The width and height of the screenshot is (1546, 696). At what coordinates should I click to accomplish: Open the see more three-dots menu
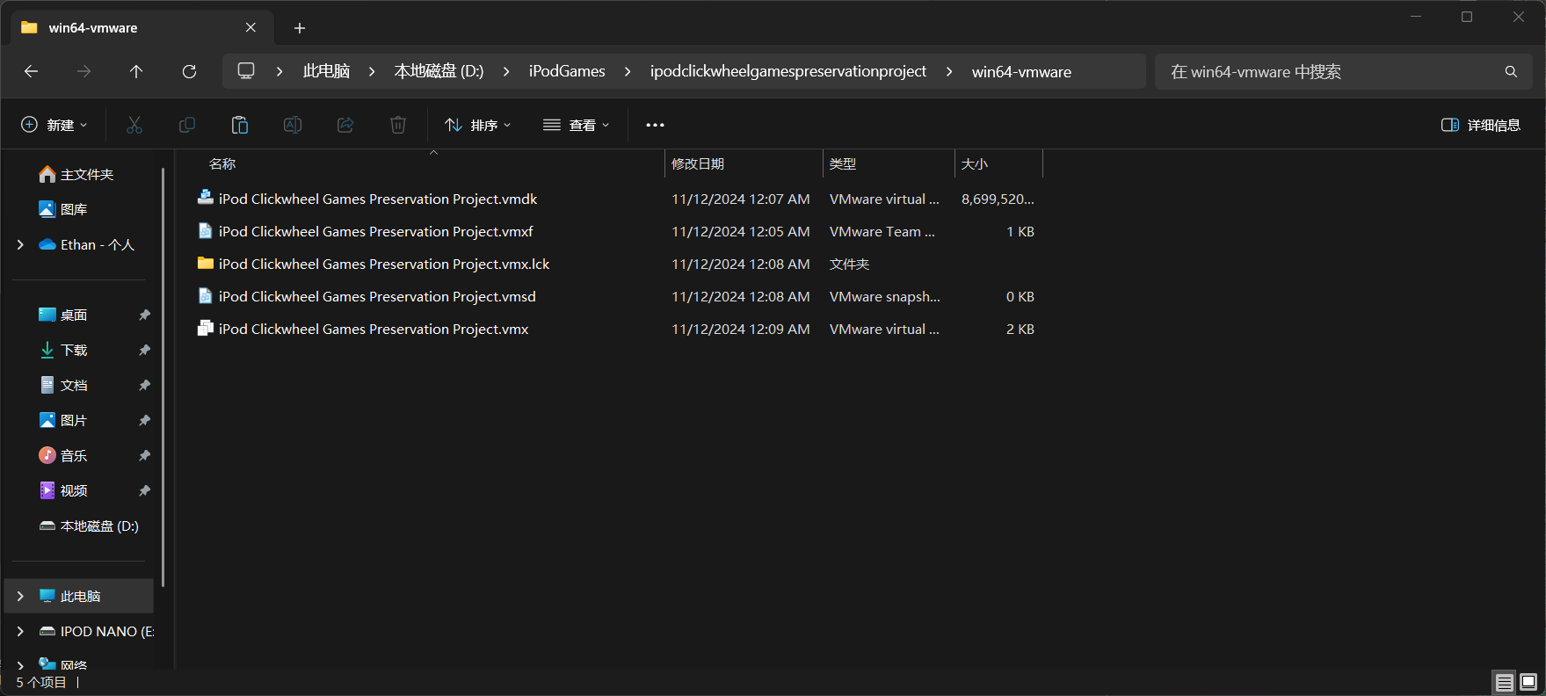(655, 125)
